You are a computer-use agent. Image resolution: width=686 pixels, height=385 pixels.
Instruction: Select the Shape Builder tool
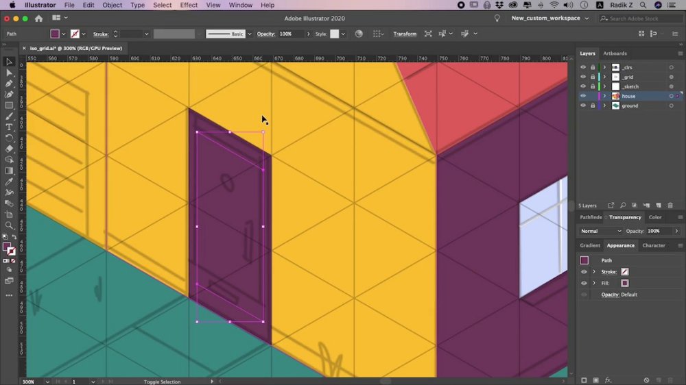point(9,160)
